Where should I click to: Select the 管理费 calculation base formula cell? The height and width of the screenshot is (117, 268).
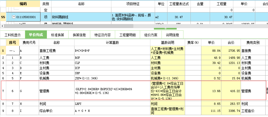(112, 91)
